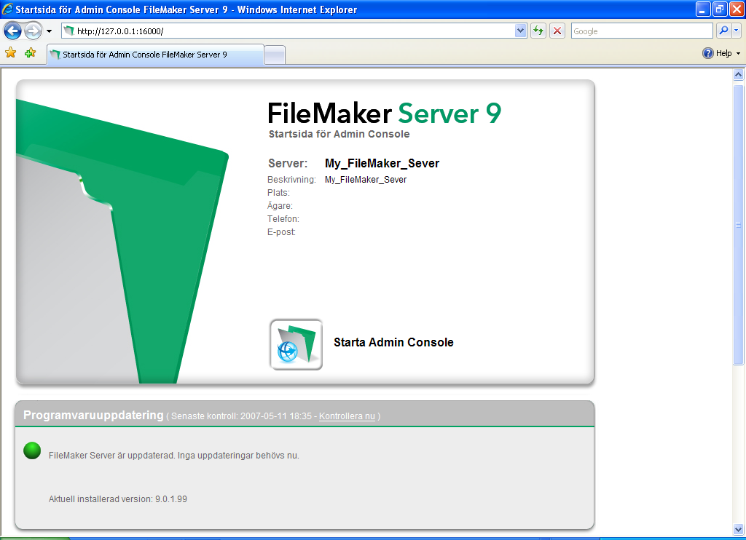The image size is (746, 540).
Task: Click the Help question mark icon
Action: point(708,53)
